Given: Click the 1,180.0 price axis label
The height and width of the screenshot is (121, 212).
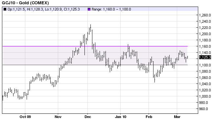Looking at the screenshot, I should coord(205,40).
